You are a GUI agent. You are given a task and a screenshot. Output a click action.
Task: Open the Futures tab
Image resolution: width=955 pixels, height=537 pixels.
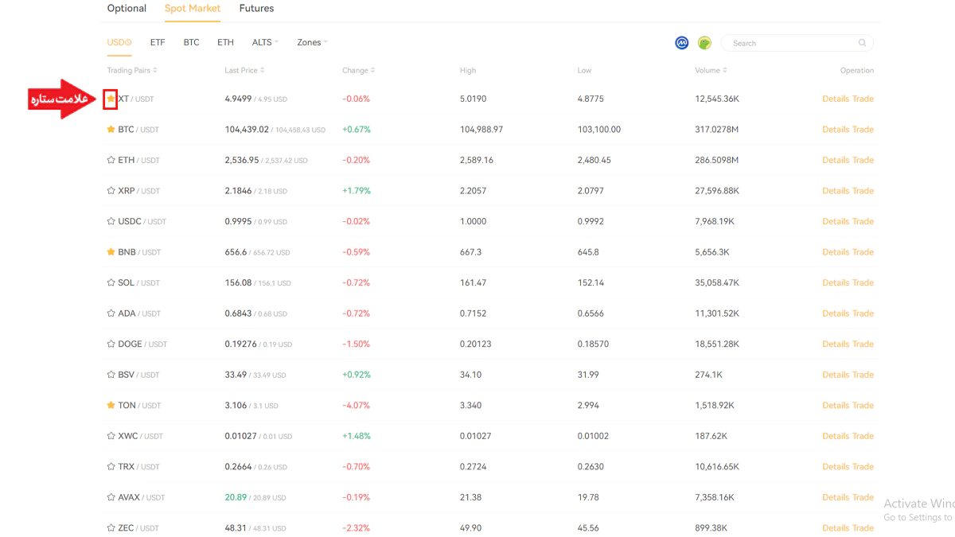coord(256,8)
